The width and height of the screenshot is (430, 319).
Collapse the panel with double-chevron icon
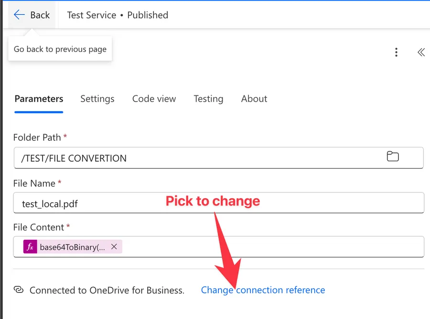tap(421, 52)
